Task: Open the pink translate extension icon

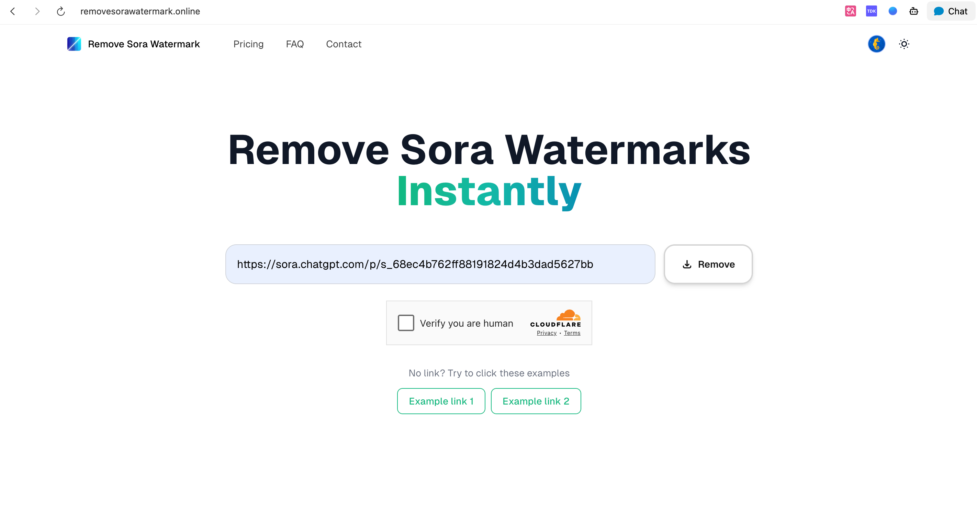Action: (x=850, y=11)
